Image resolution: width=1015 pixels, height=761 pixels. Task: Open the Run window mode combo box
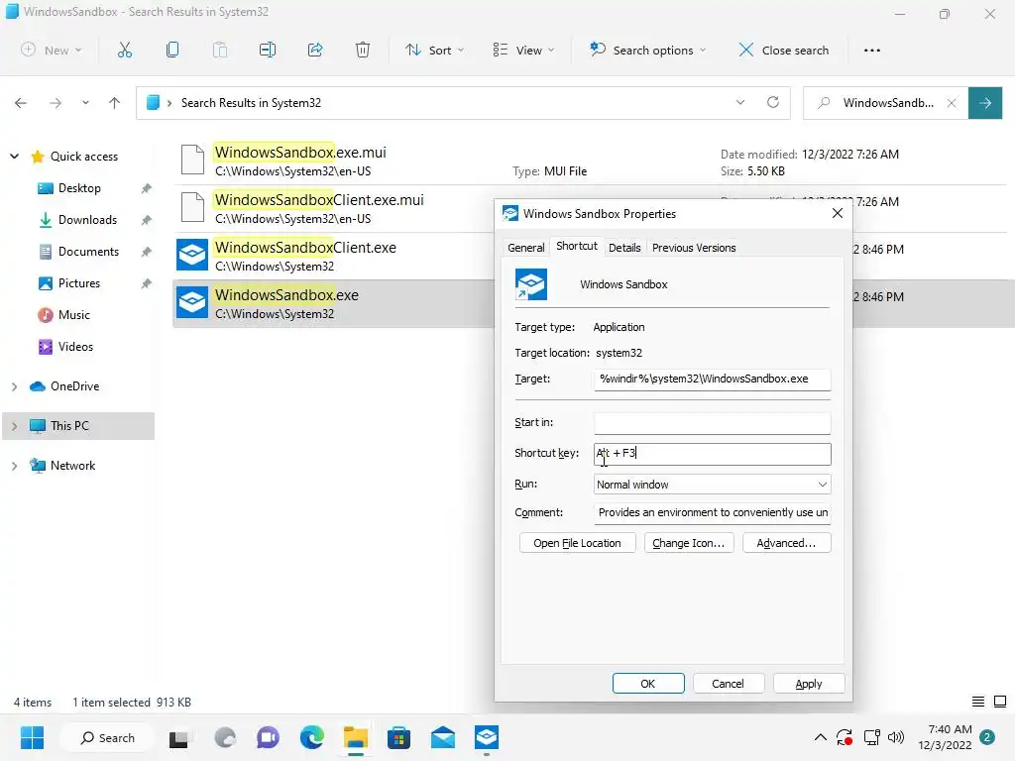coord(712,484)
